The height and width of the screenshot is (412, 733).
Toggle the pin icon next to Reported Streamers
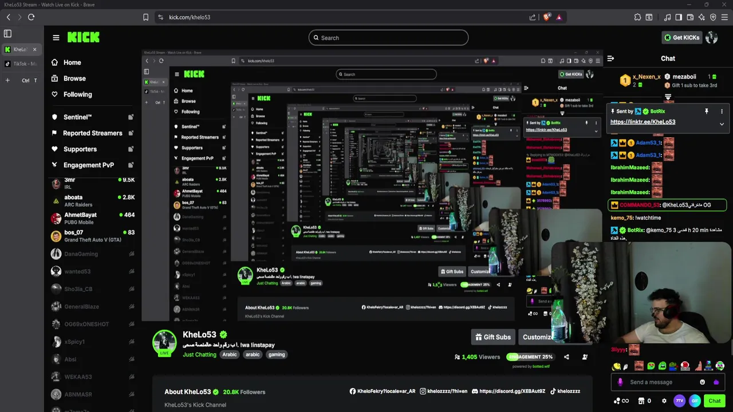(131, 133)
